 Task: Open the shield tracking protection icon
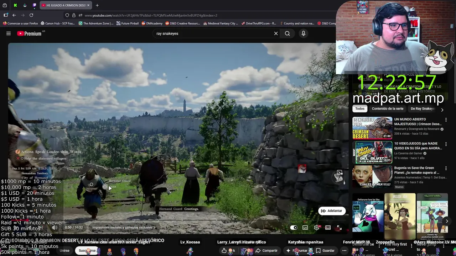click(x=67, y=15)
